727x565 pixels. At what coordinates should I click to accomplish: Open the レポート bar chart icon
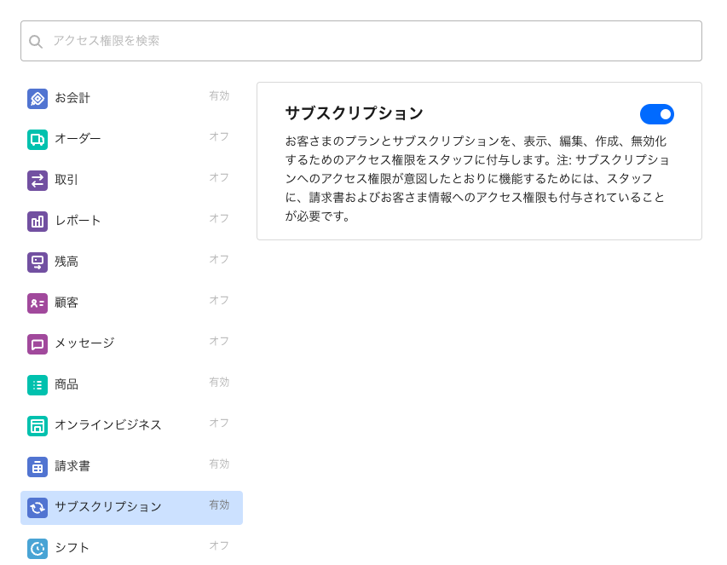coord(38,222)
